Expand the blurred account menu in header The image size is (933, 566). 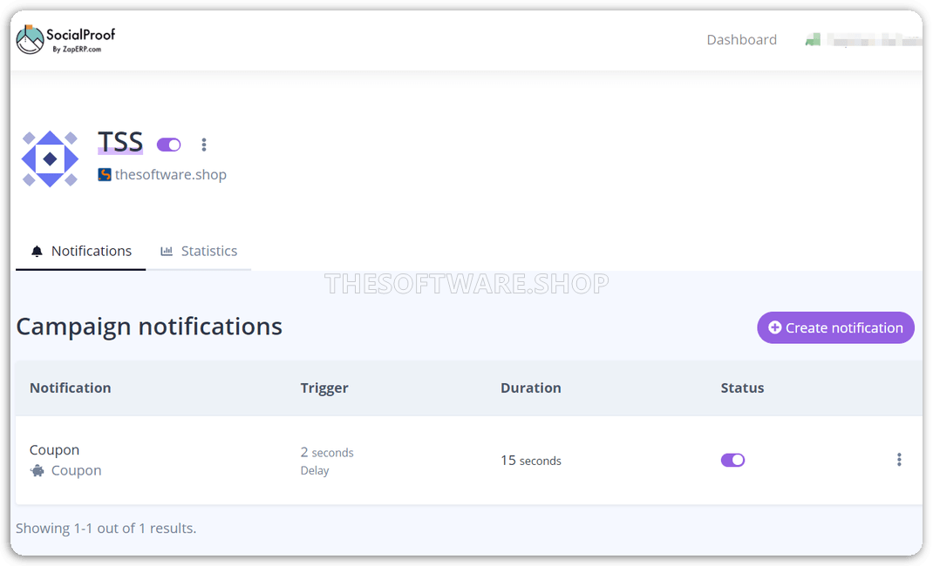click(872, 40)
